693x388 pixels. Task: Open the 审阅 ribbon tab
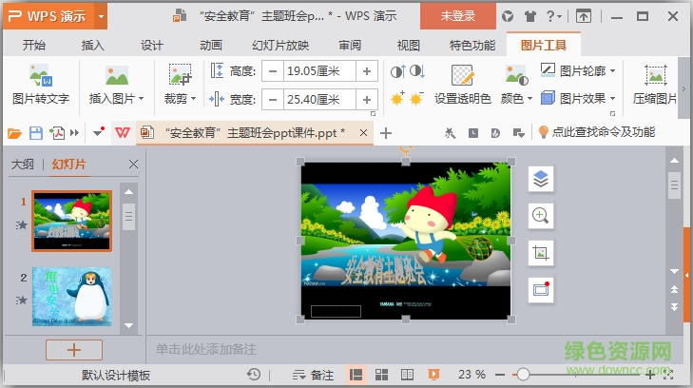[350, 45]
